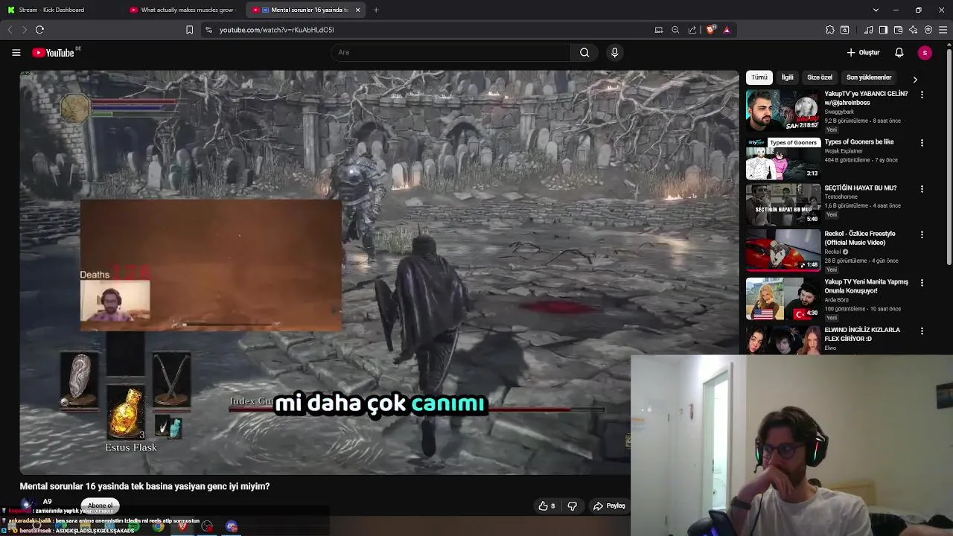953x536 pixels.
Task: Open the Brave main menu icon
Action: tap(943, 30)
